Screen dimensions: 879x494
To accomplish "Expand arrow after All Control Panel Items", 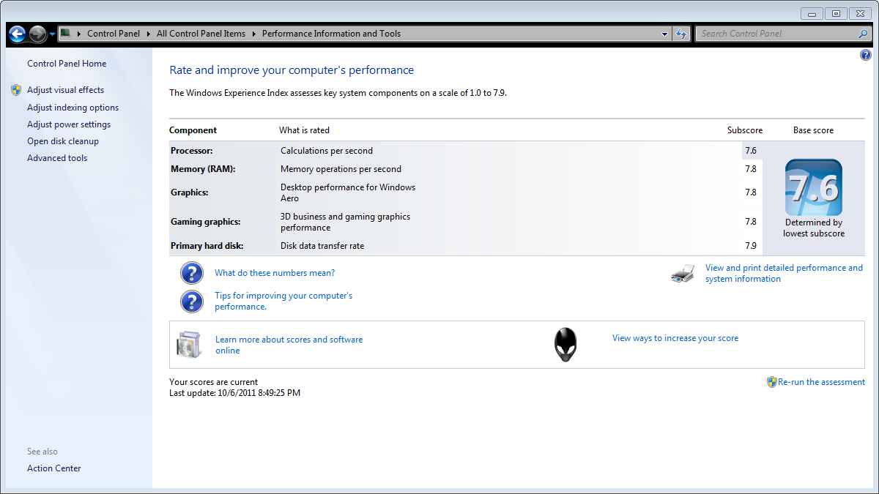I will click(253, 34).
